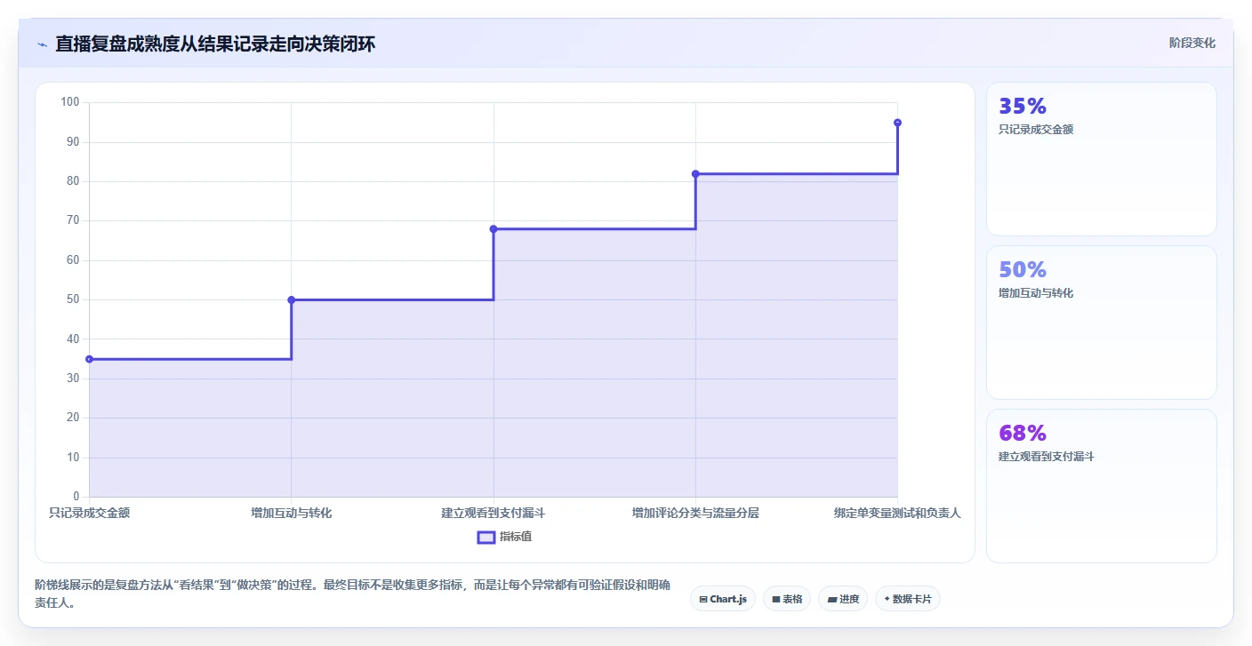
Task: Click the 数据卡片 tag chip
Action: (x=908, y=599)
